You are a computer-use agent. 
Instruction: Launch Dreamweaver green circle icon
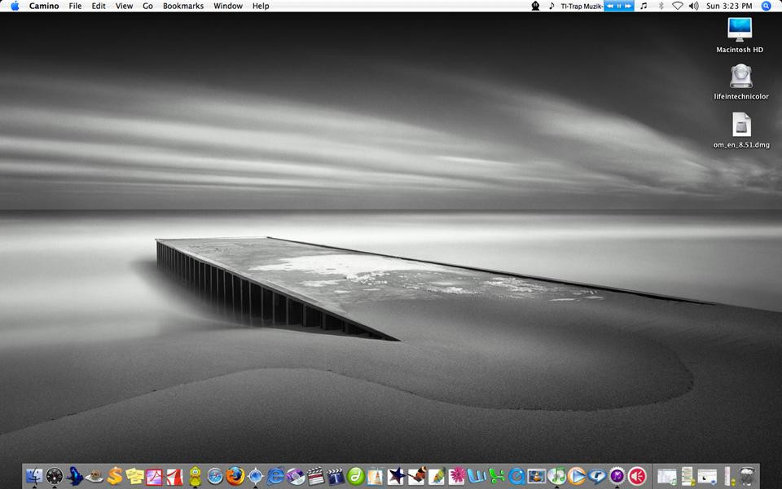356,476
